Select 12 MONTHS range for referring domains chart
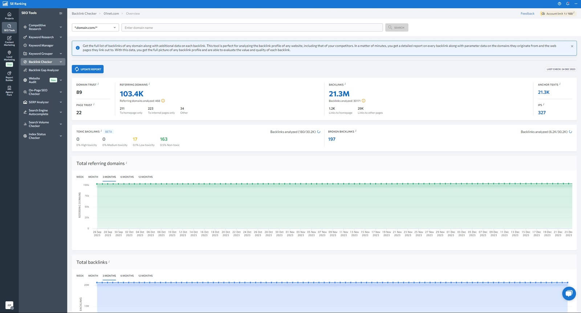 tap(145, 177)
